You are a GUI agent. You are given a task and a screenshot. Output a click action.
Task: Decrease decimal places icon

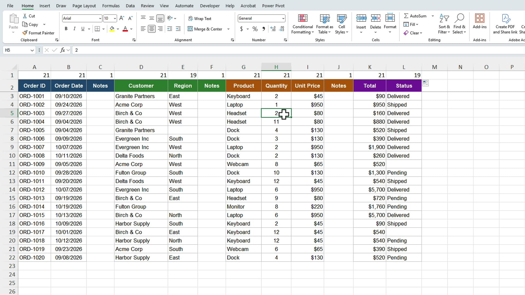pyautogui.click(x=282, y=29)
